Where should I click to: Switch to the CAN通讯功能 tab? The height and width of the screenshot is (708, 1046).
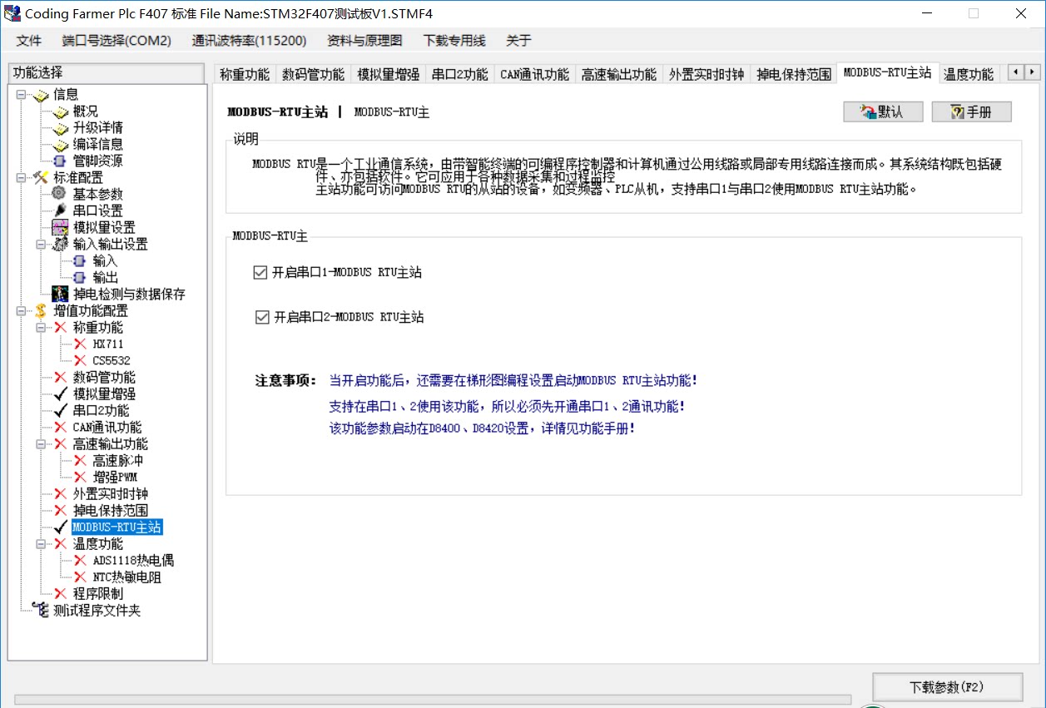(534, 74)
